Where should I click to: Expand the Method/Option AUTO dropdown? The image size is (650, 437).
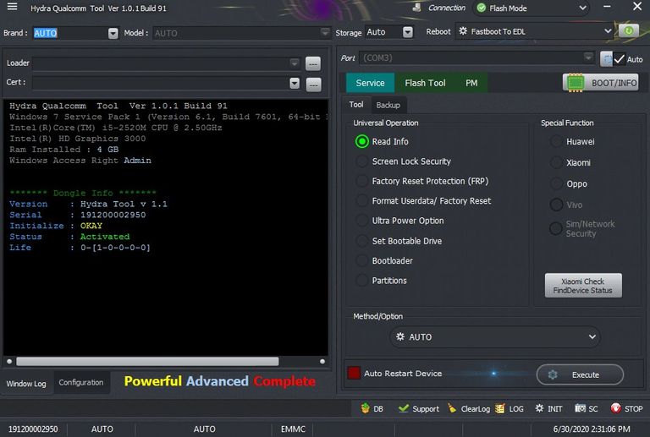coord(592,336)
